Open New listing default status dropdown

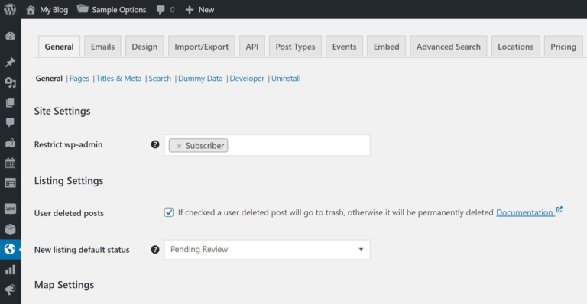[x=268, y=250]
